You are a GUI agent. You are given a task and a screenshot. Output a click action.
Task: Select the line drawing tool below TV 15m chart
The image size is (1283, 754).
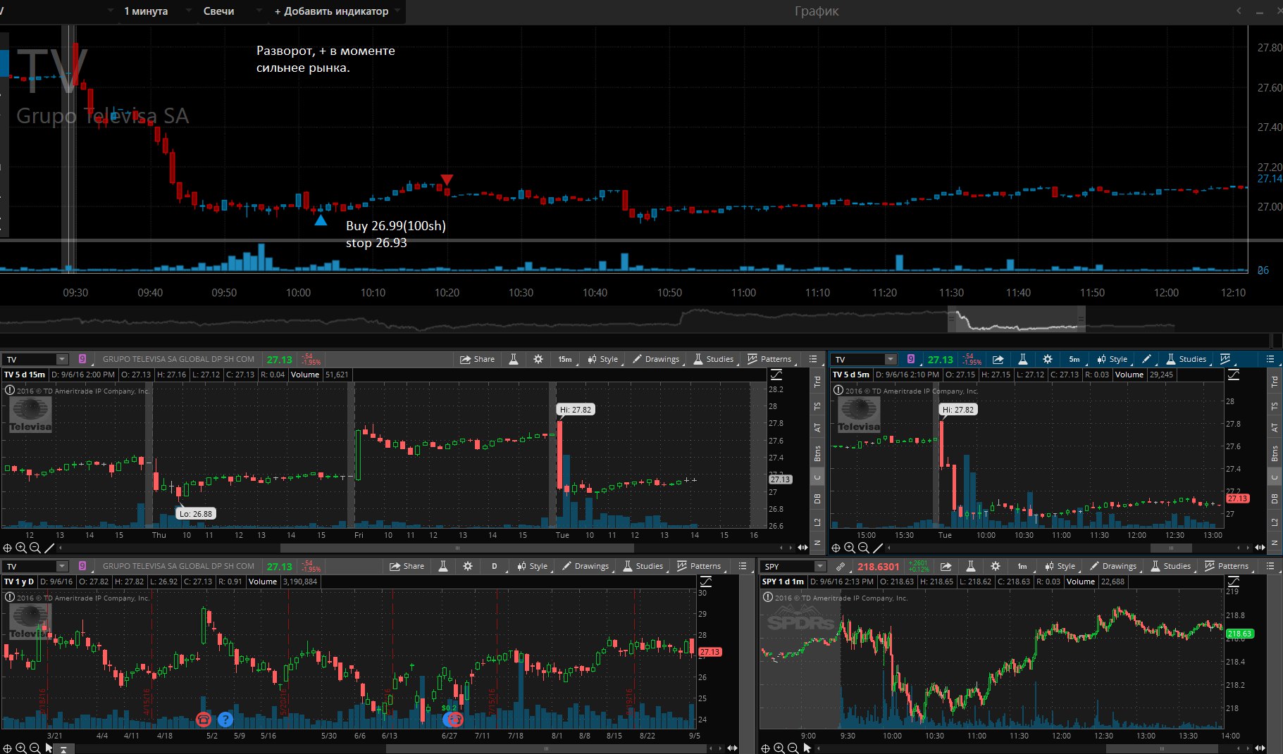point(49,548)
